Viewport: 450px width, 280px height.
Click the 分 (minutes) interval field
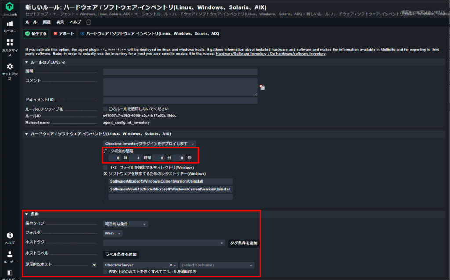(x=159, y=158)
